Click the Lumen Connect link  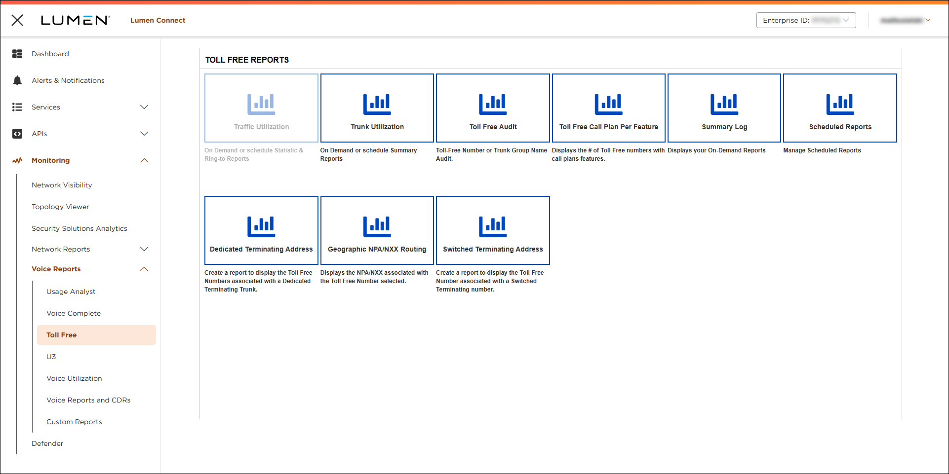click(x=158, y=20)
